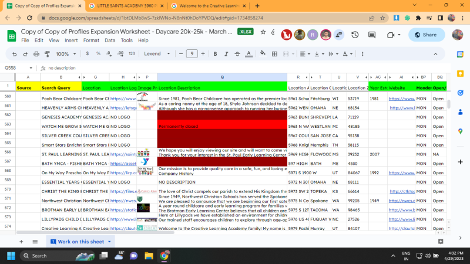Open Google Keep side panel icon

pyautogui.click(x=460, y=74)
